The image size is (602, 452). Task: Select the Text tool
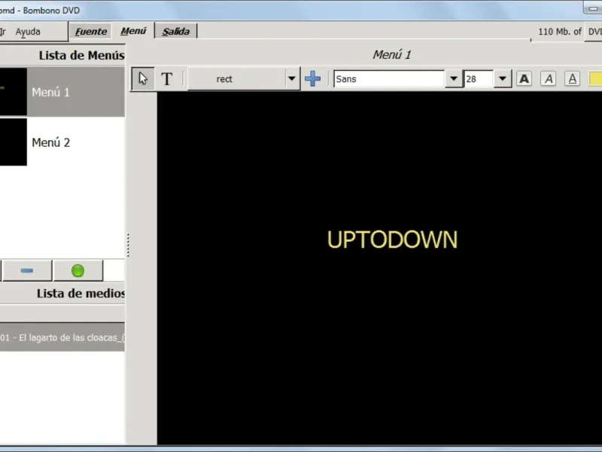(x=166, y=79)
